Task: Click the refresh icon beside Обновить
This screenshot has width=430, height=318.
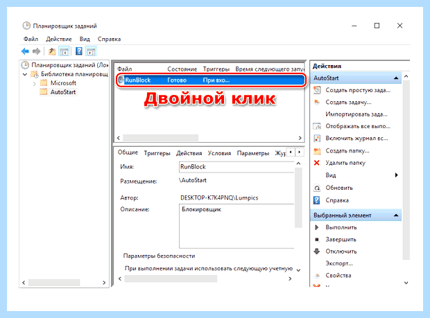Action: (317, 188)
